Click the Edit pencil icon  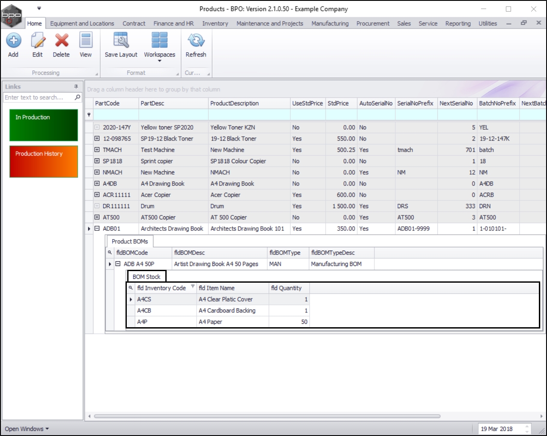tap(38, 41)
